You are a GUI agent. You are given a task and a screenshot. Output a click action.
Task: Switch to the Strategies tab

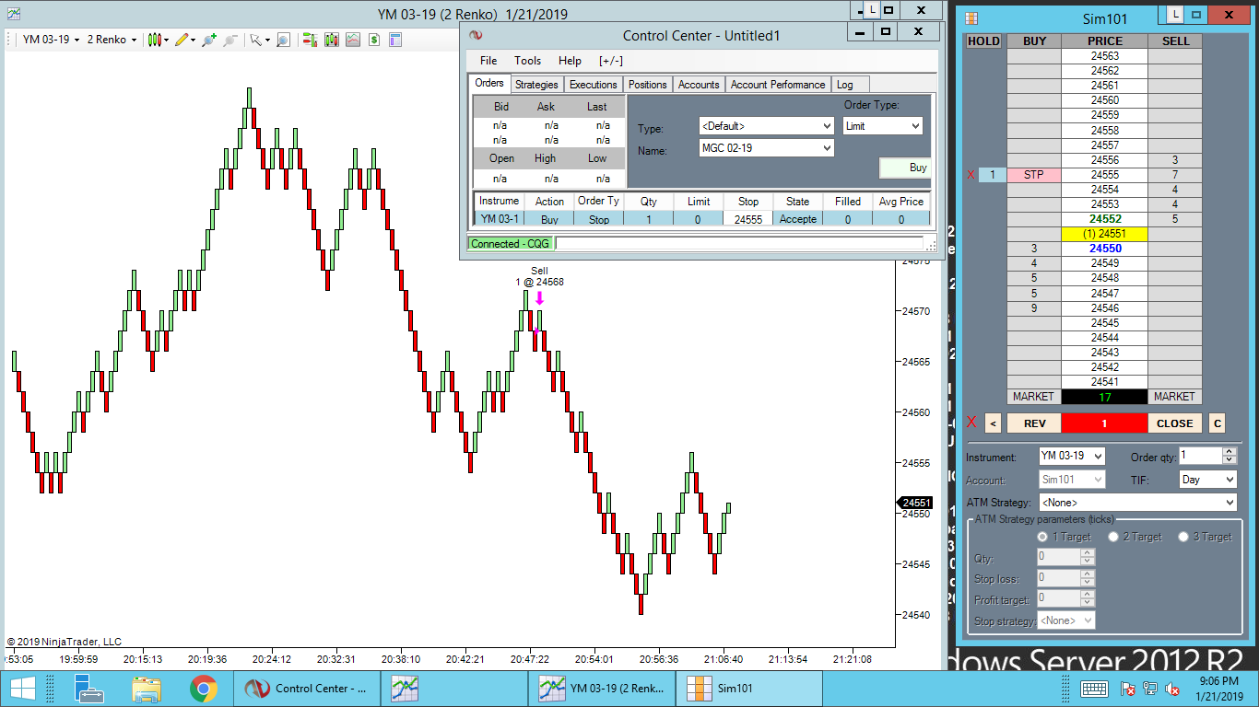coord(536,85)
